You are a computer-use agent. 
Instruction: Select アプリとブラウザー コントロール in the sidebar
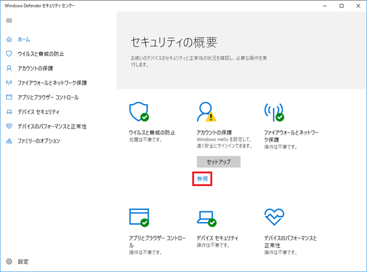pyautogui.click(x=48, y=97)
